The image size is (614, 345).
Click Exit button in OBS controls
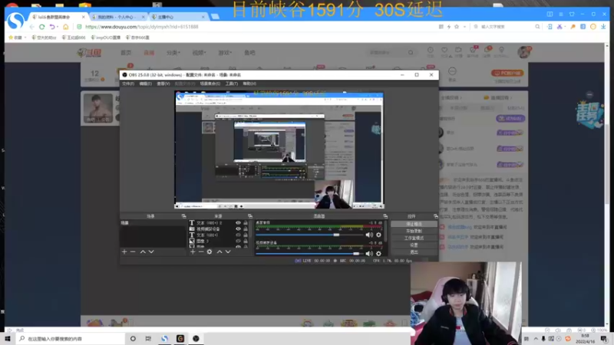coord(414,252)
